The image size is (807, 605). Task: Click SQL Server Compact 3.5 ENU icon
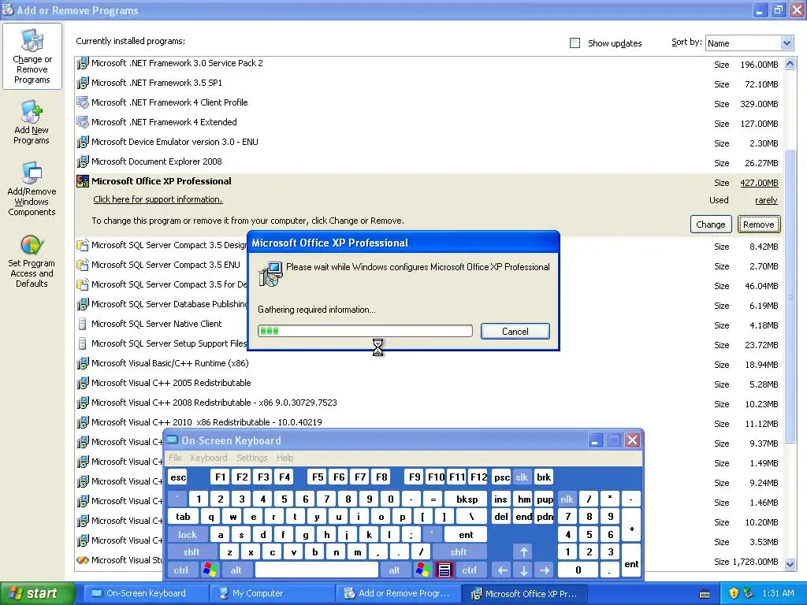click(x=82, y=265)
